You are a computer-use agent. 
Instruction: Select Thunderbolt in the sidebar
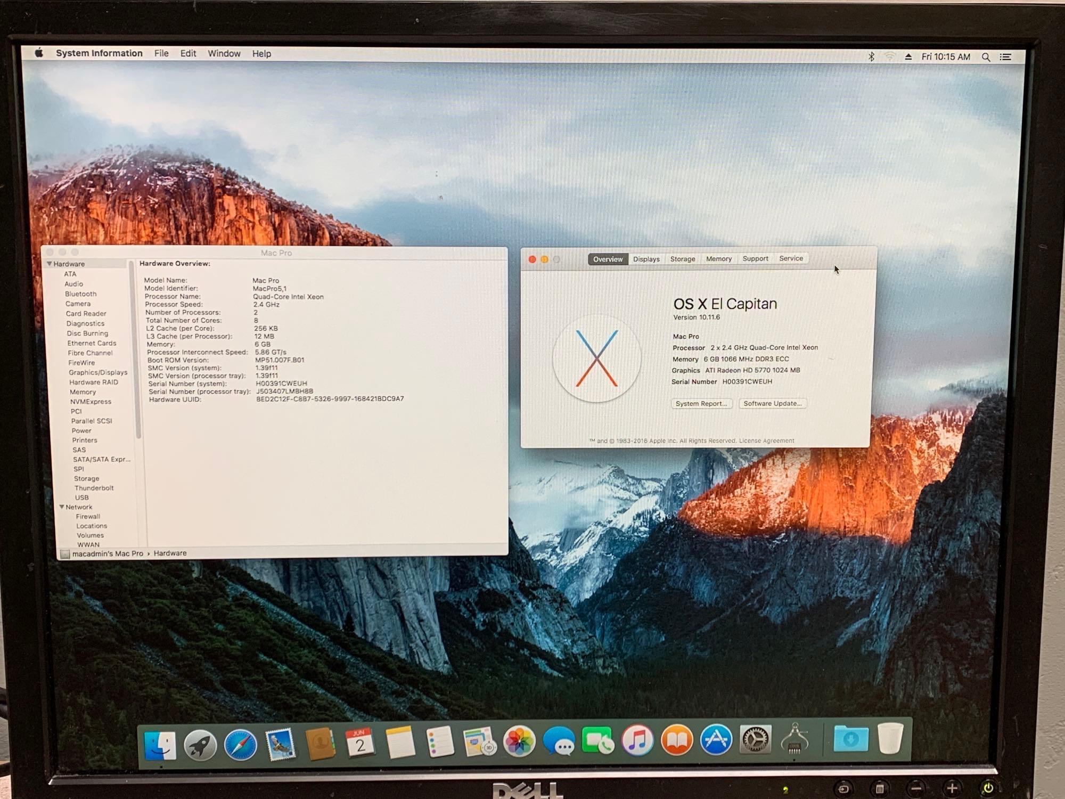pyautogui.click(x=94, y=488)
